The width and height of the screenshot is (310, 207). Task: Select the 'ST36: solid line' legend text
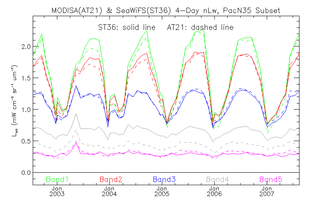[126, 27]
